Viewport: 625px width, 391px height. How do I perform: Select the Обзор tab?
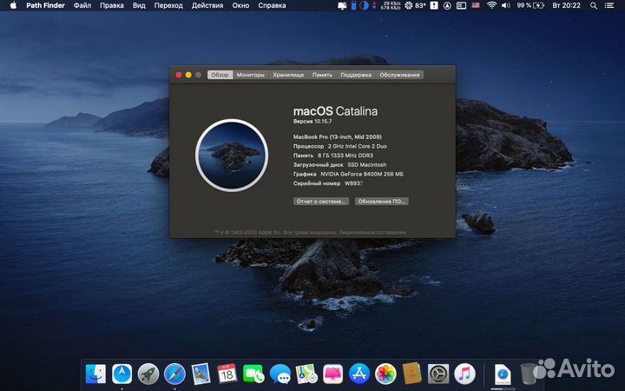coord(220,75)
